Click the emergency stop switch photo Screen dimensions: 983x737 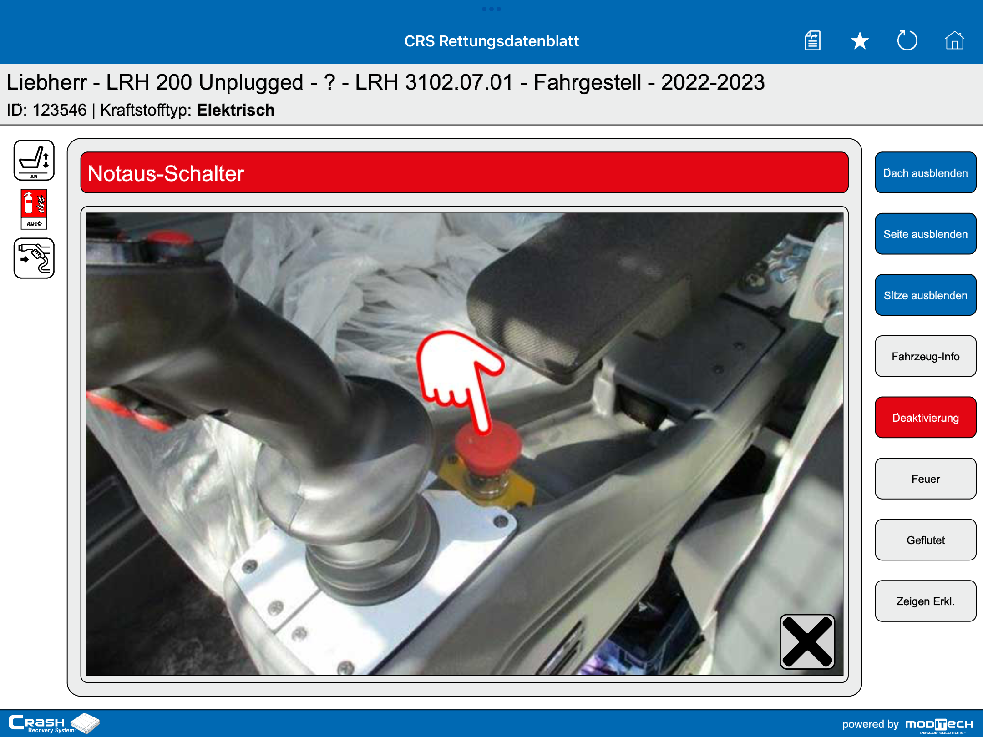click(464, 444)
